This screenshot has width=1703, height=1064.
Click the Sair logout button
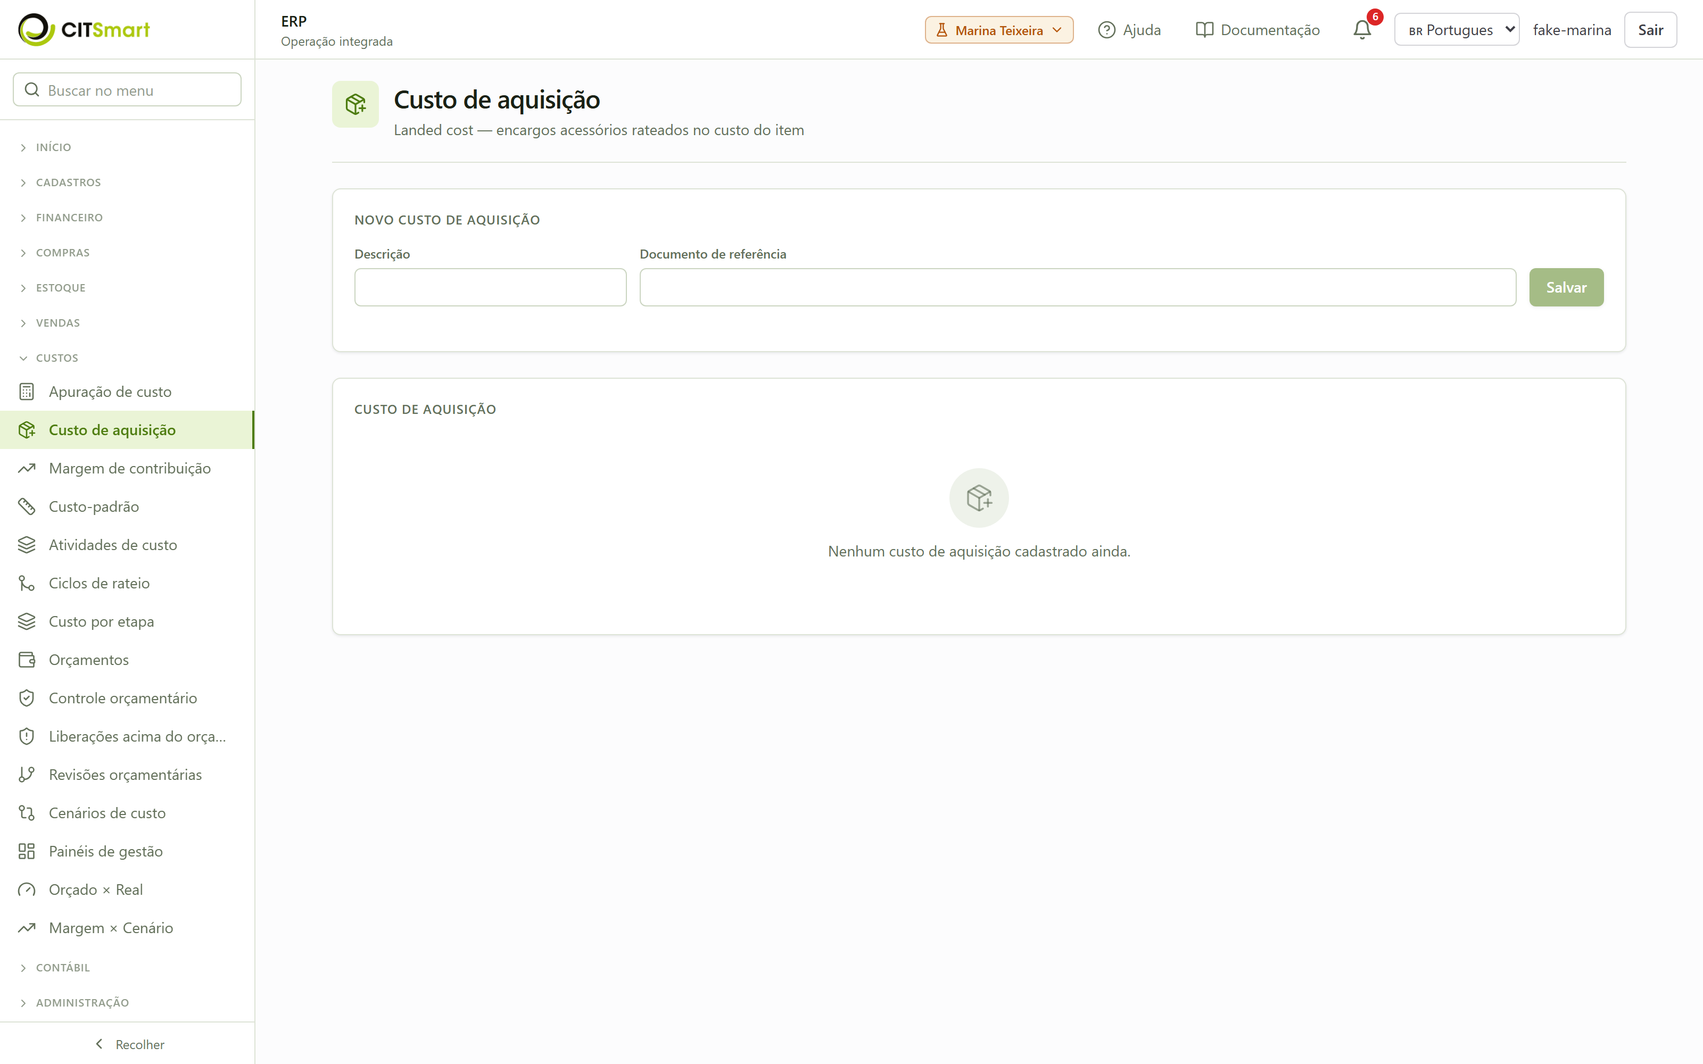[x=1650, y=30]
